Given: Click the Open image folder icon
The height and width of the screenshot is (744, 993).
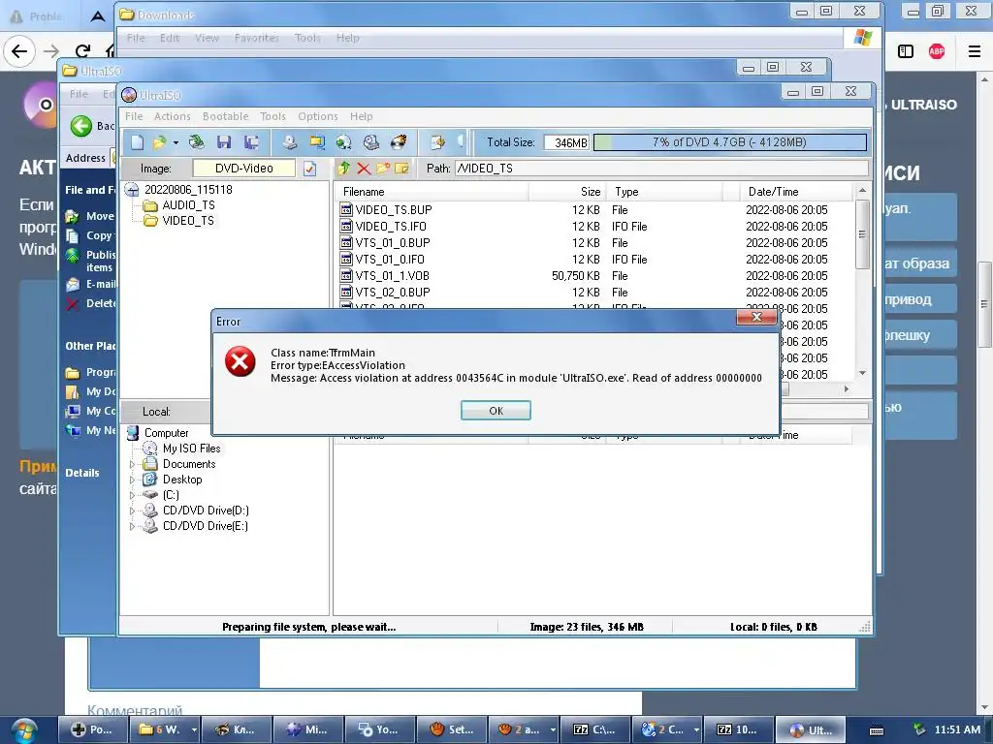Looking at the screenshot, I should click(x=160, y=142).
